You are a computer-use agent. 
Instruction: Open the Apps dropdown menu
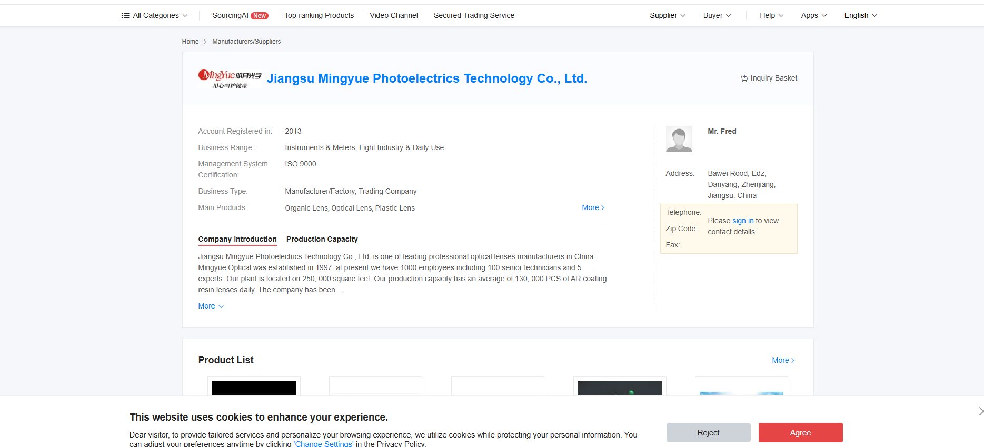pyautogui.click(x=813, y=16)
